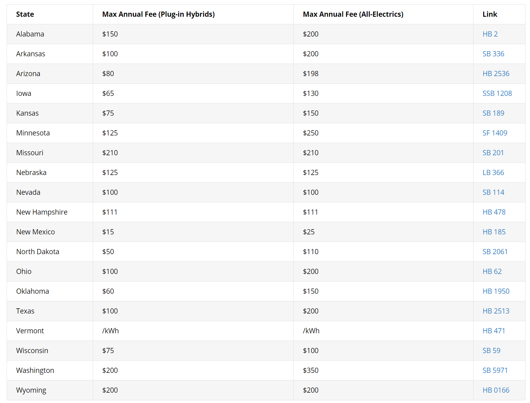Follow the SB 2061 North Dakota link
This screenshot has width=530, height=403.
[x=495, y=252]
